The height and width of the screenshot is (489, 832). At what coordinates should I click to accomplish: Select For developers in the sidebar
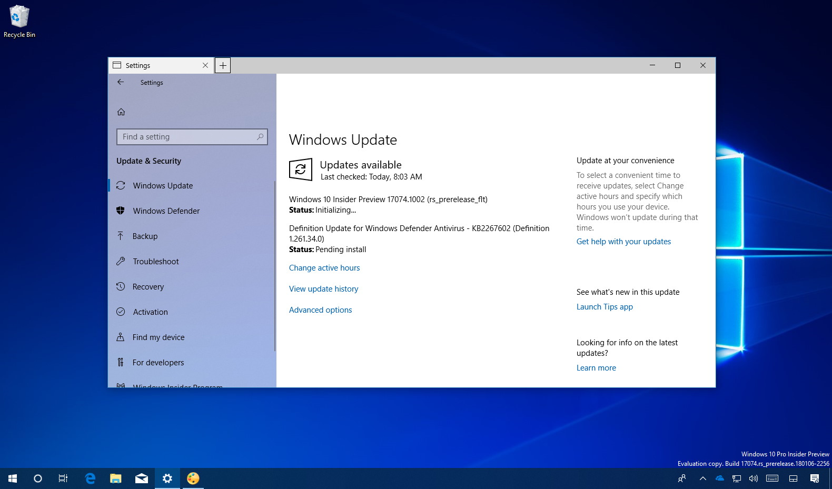pos(191,362)
